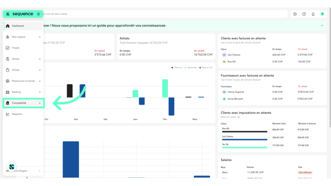Click the Ressources humaines icon

click(7, 81)
